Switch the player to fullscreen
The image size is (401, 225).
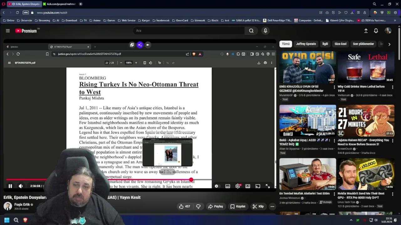268,186
